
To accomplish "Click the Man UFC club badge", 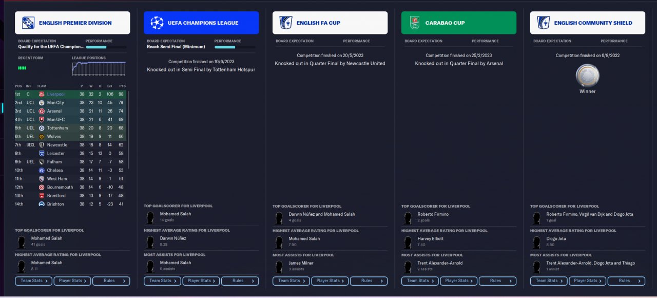I will 42,120.
